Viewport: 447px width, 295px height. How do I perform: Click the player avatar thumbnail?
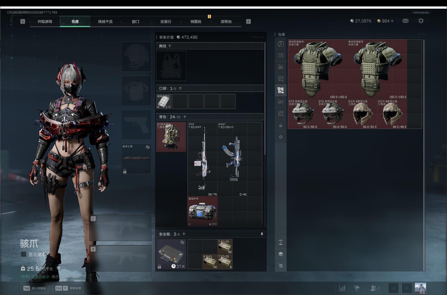click(420, 288)
